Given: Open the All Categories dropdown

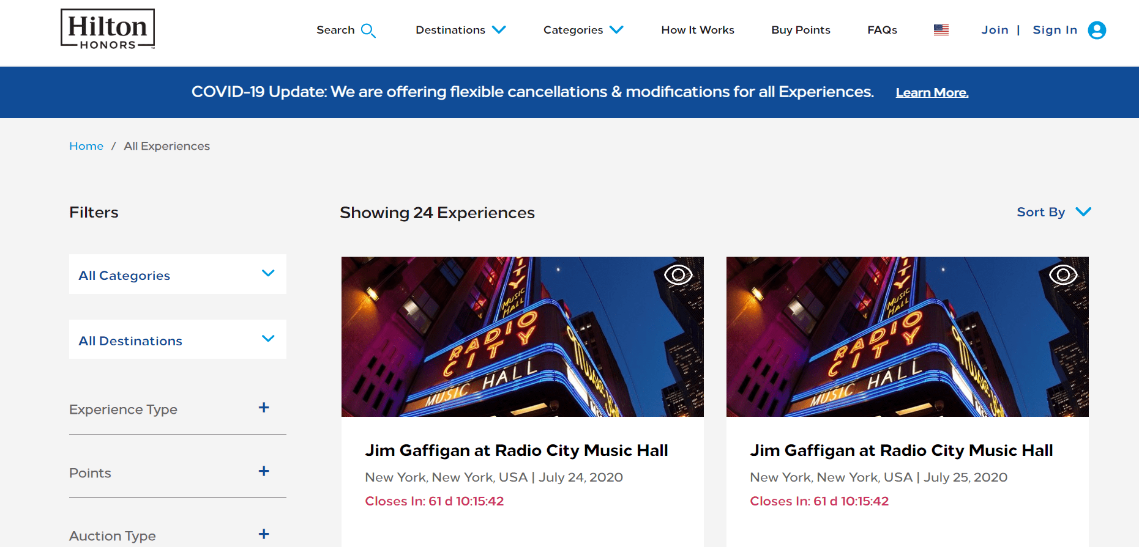Looking at the screenshot, I should [x=177, y=274].
